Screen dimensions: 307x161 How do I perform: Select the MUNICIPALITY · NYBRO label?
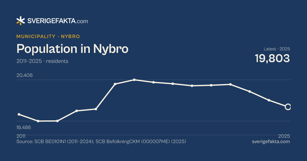pos(48,36)
